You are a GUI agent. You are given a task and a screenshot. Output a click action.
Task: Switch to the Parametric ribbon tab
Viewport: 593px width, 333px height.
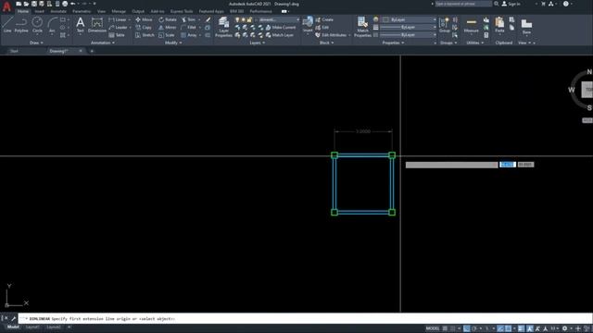[82, 11]
